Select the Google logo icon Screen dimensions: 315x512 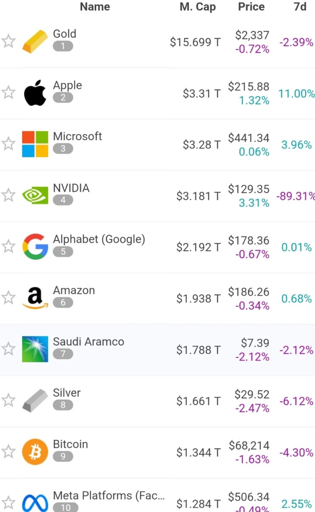click(x=35, y=247)
